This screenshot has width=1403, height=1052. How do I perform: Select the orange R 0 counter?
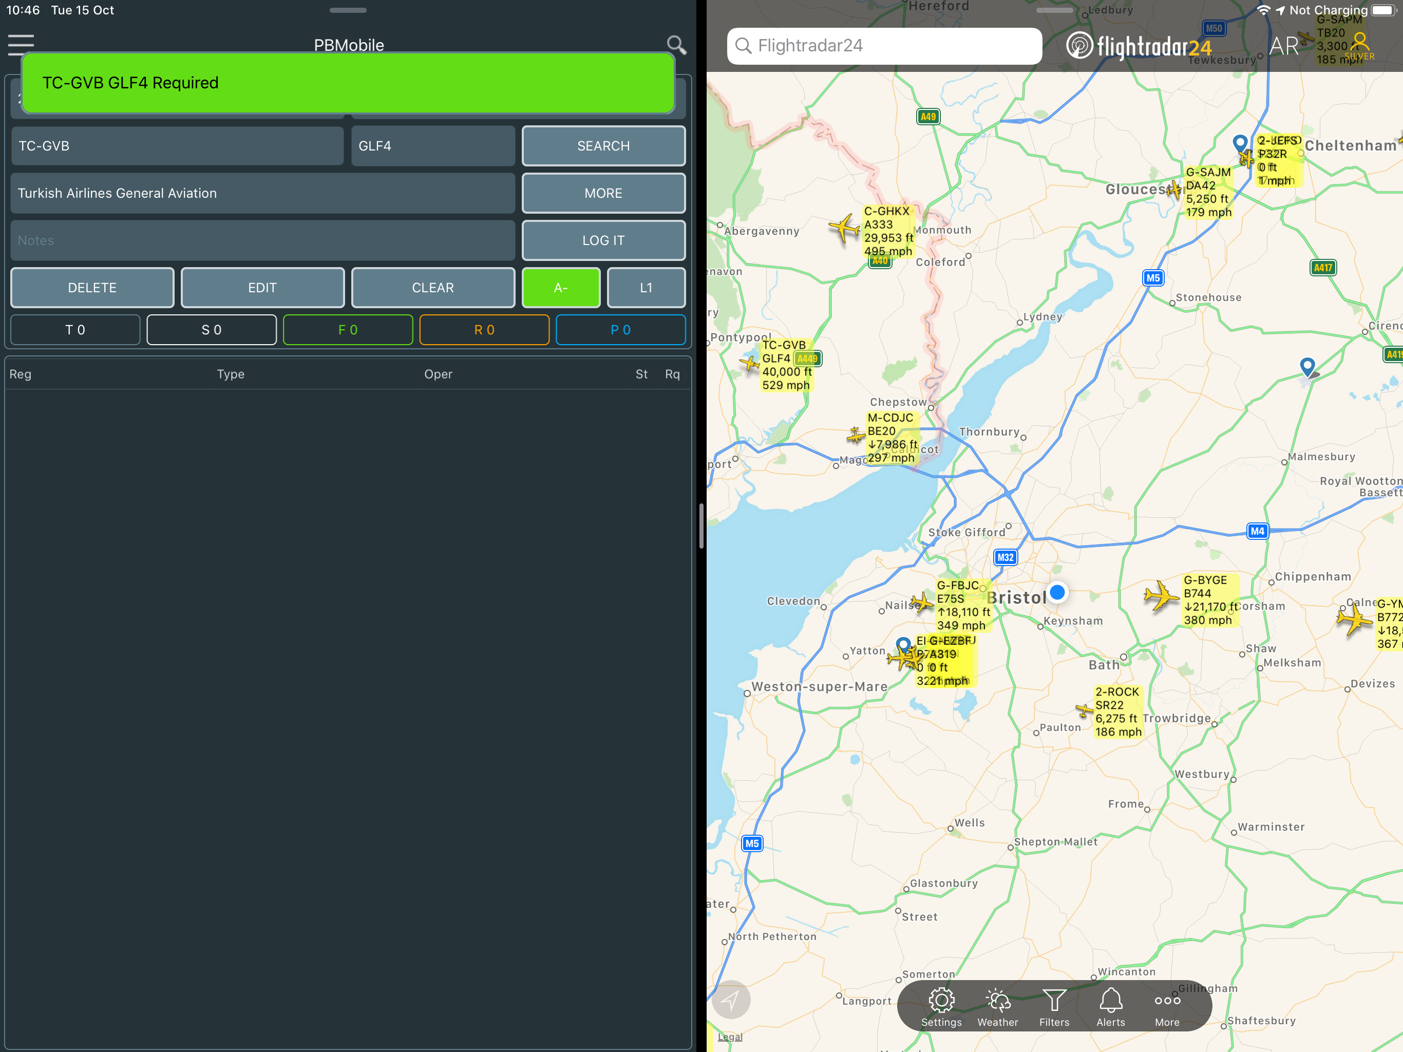tap(485, 330)
